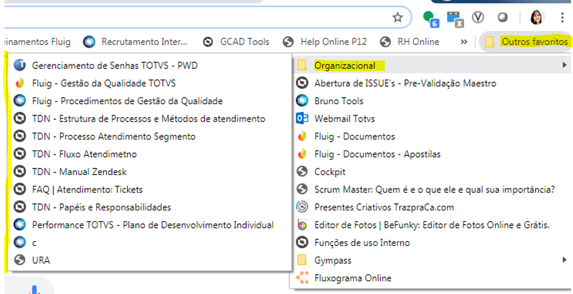Select TDN - Manual Zendesk bookmark

(x=79, y=172)
